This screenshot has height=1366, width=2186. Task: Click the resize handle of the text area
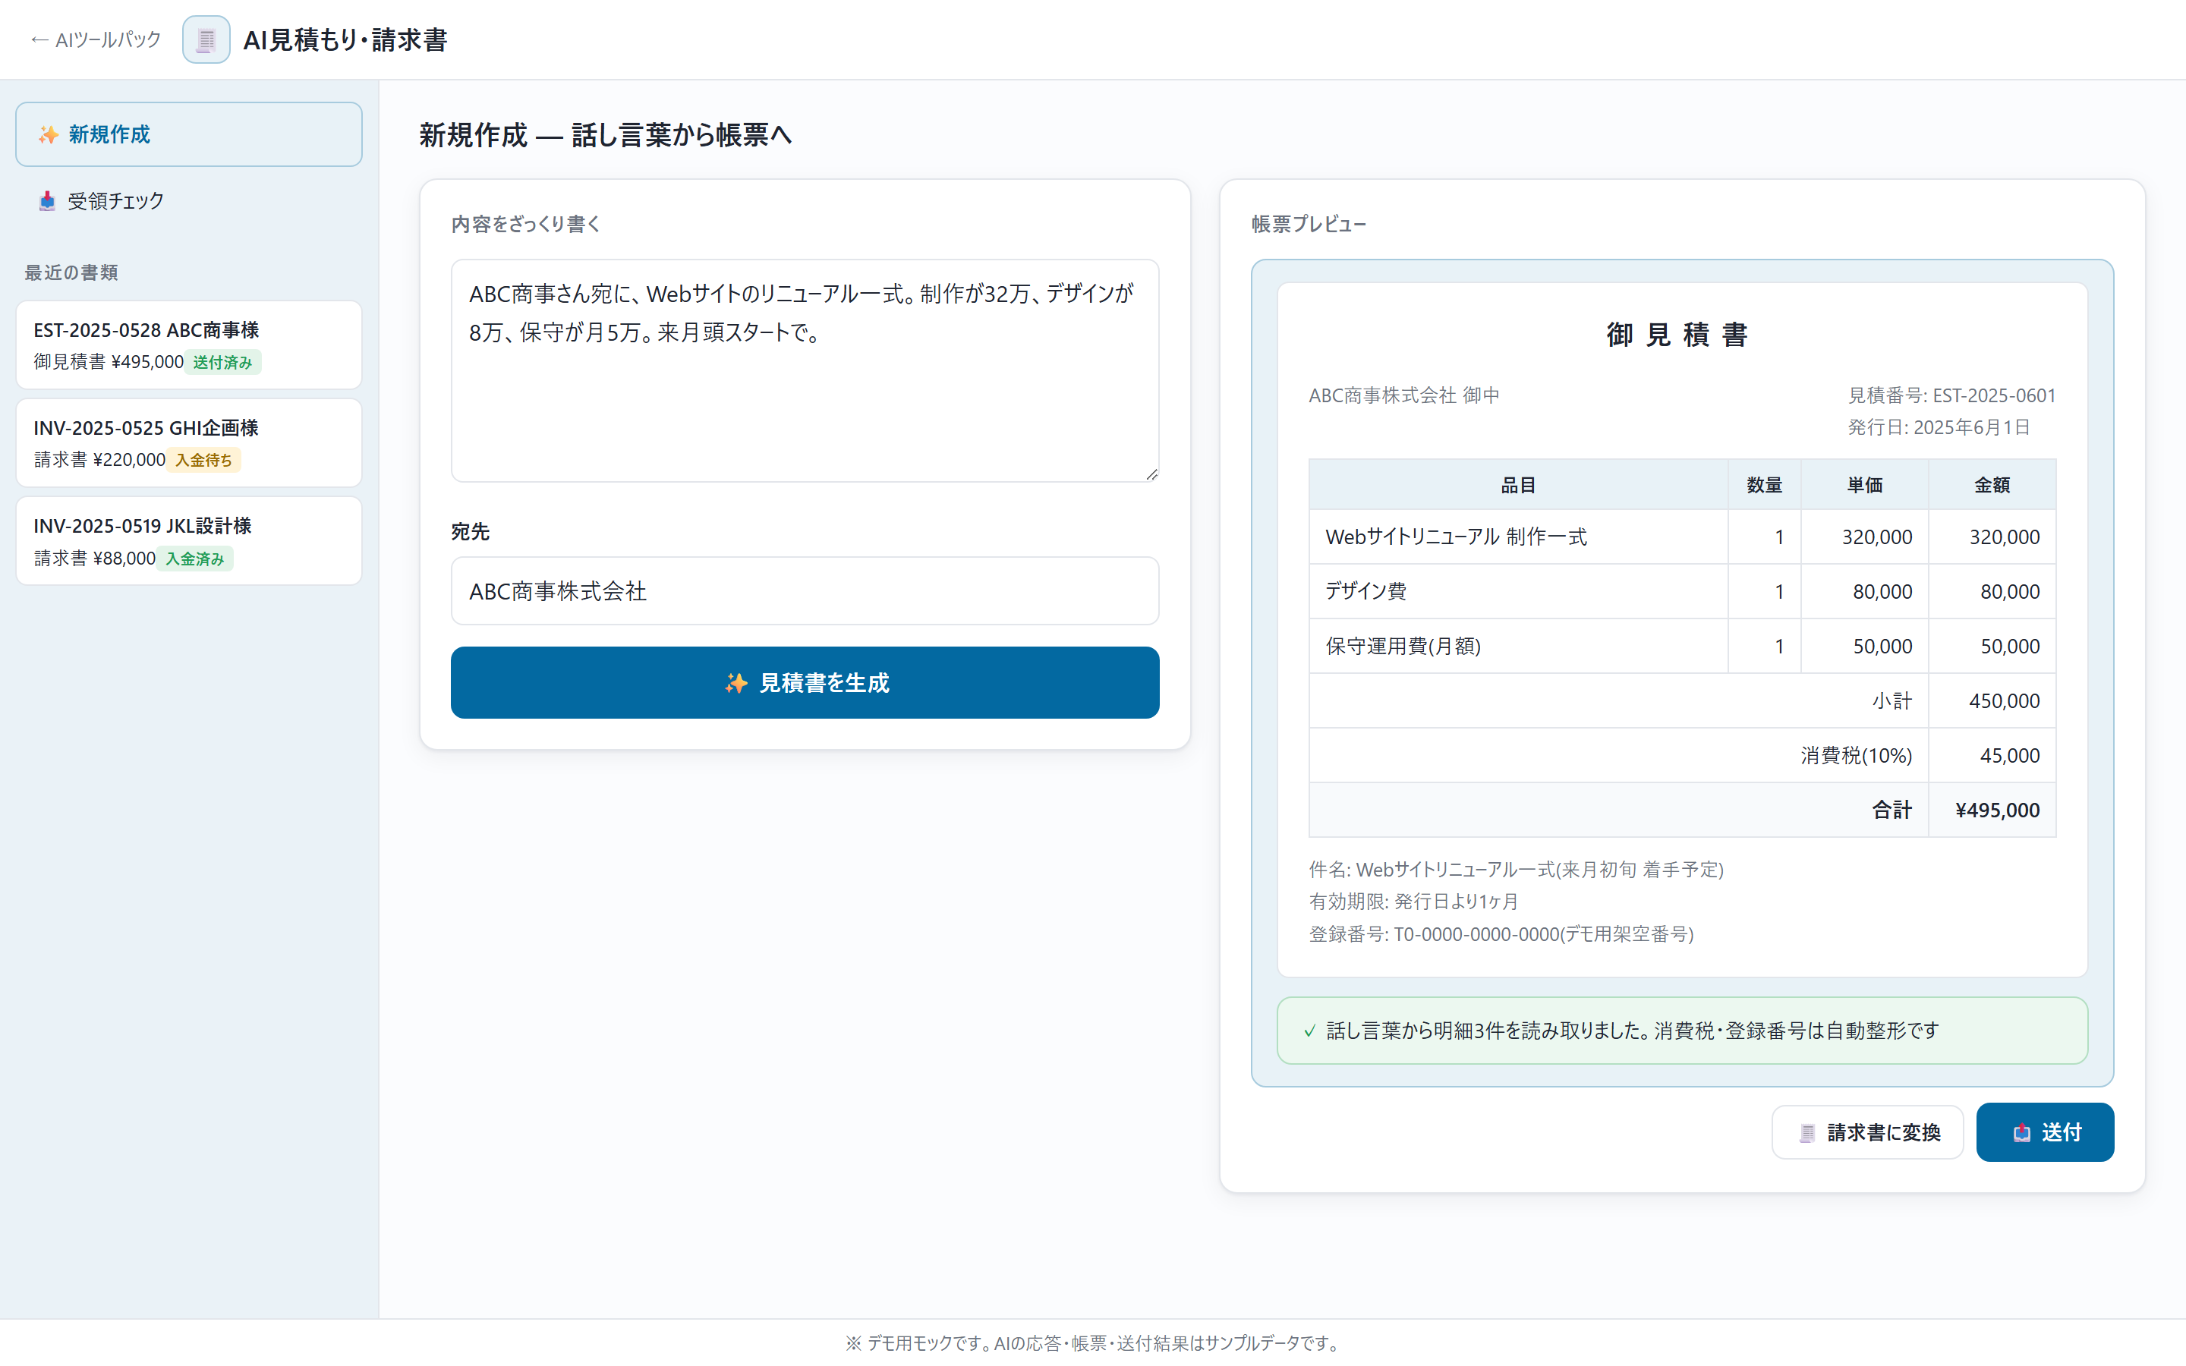pyautogui.click(x=1151, y=474)
